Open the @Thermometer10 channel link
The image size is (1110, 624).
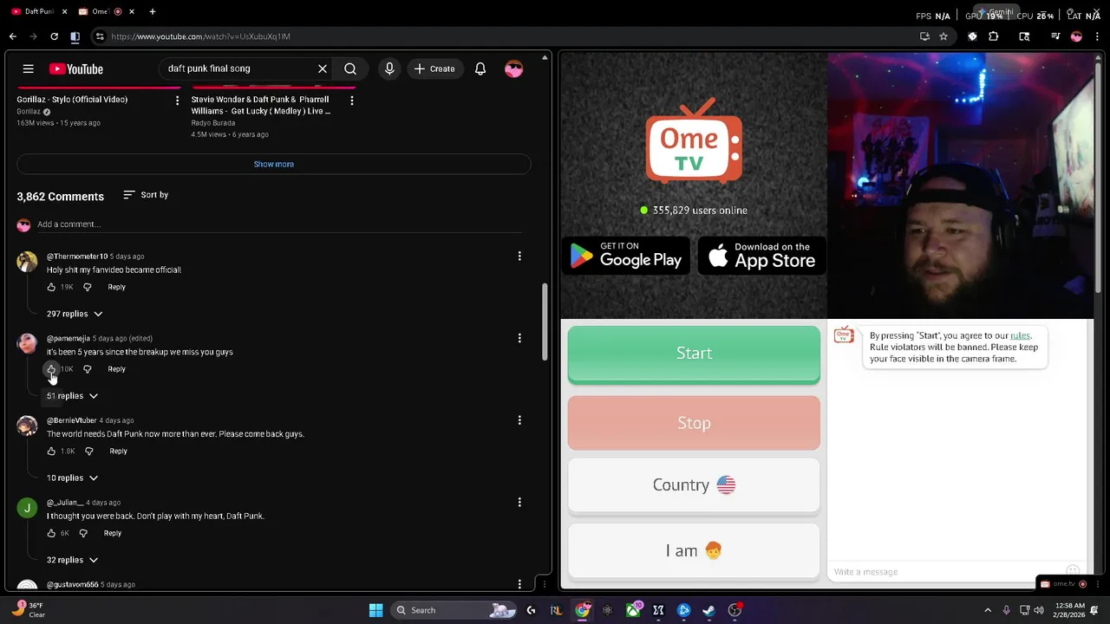[77, 257]
